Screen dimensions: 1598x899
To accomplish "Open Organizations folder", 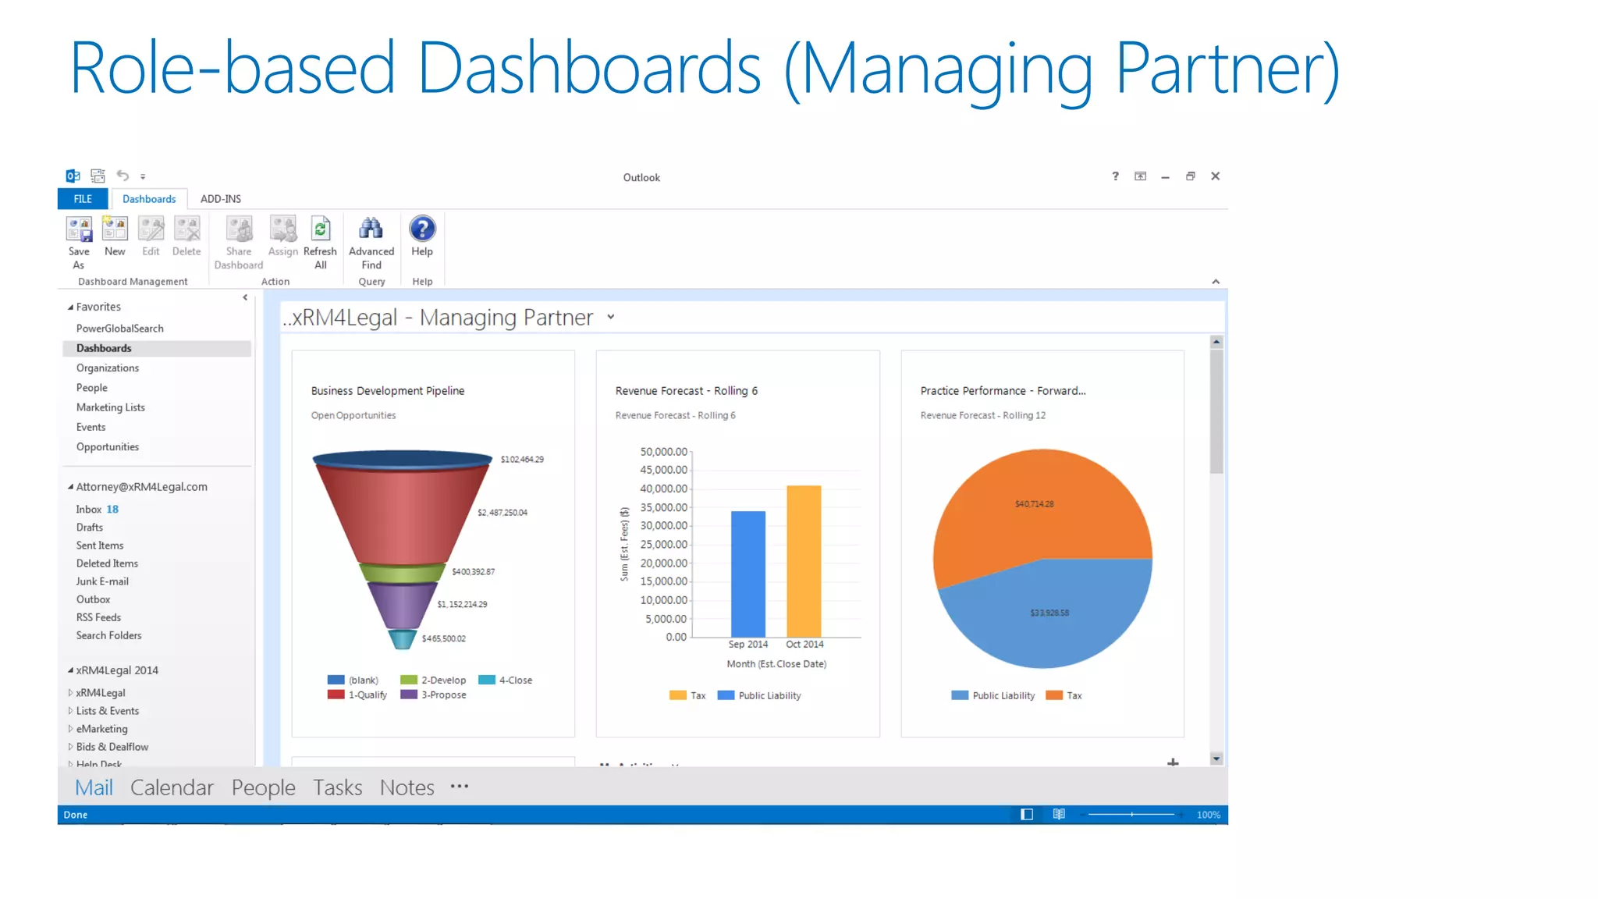I will [x=108, y=368].
